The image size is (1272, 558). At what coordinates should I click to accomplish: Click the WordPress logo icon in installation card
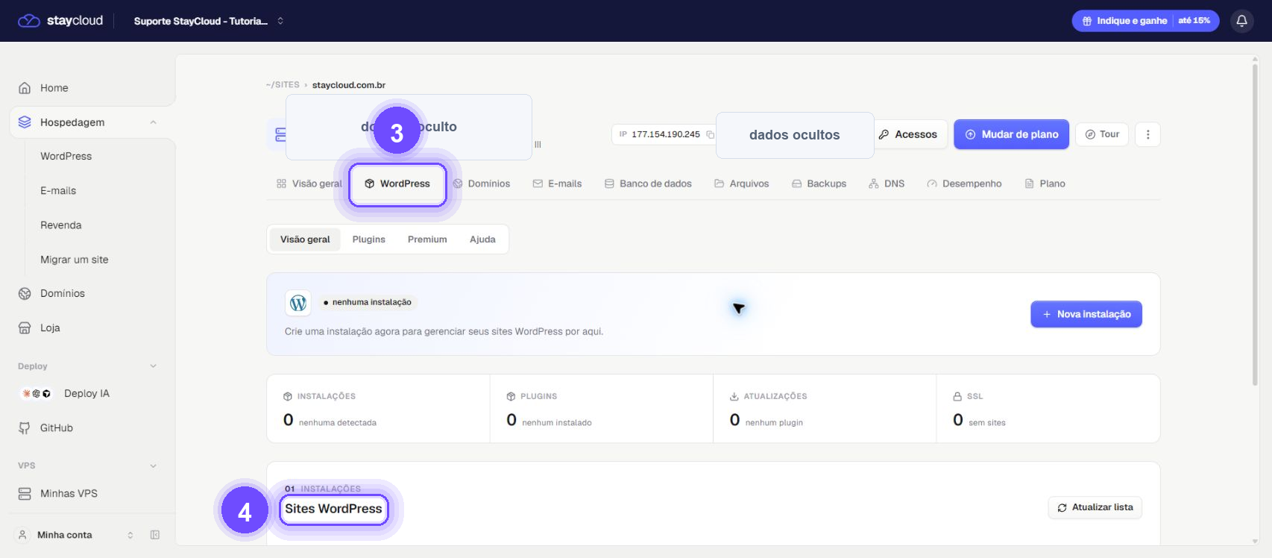point(298,303)
